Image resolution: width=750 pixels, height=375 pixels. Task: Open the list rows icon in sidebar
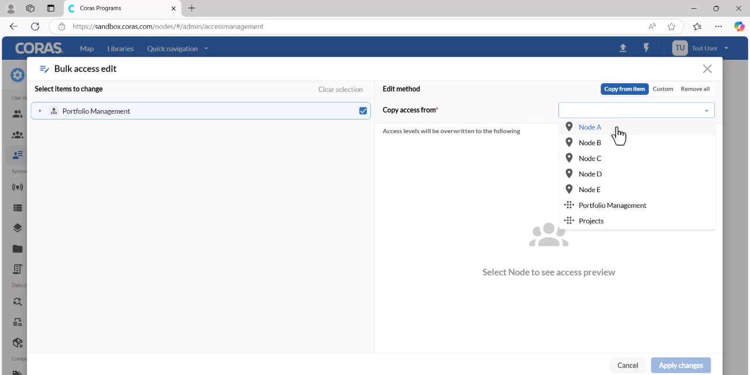click(x=18, y=207)
